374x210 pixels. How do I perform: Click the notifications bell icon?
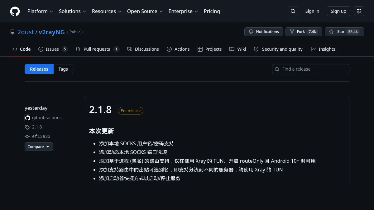click(251, 32)
